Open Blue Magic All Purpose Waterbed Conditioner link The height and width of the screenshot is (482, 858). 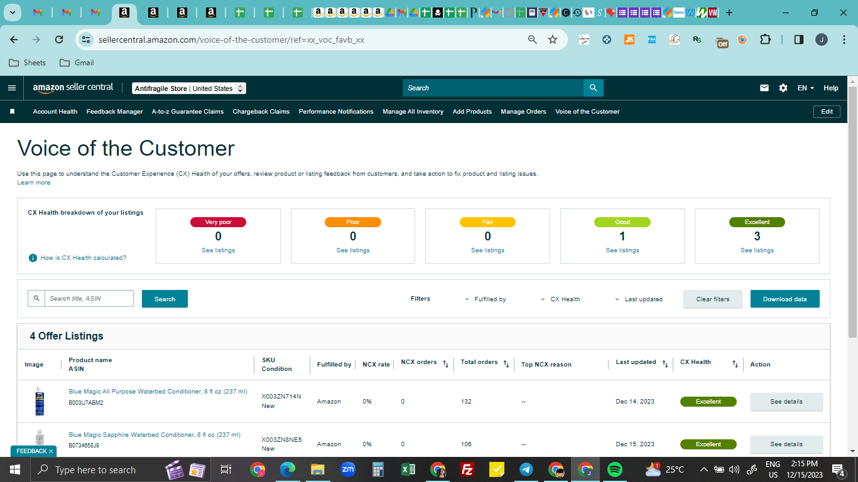(x=158, y=392)
